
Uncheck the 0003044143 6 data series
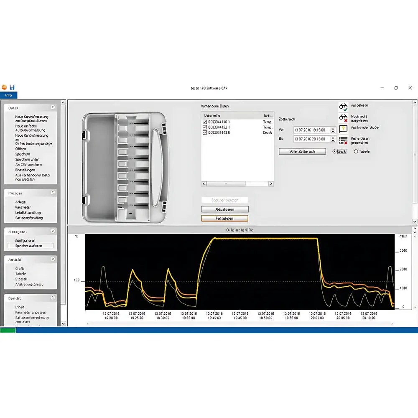(x=204, y=133)
